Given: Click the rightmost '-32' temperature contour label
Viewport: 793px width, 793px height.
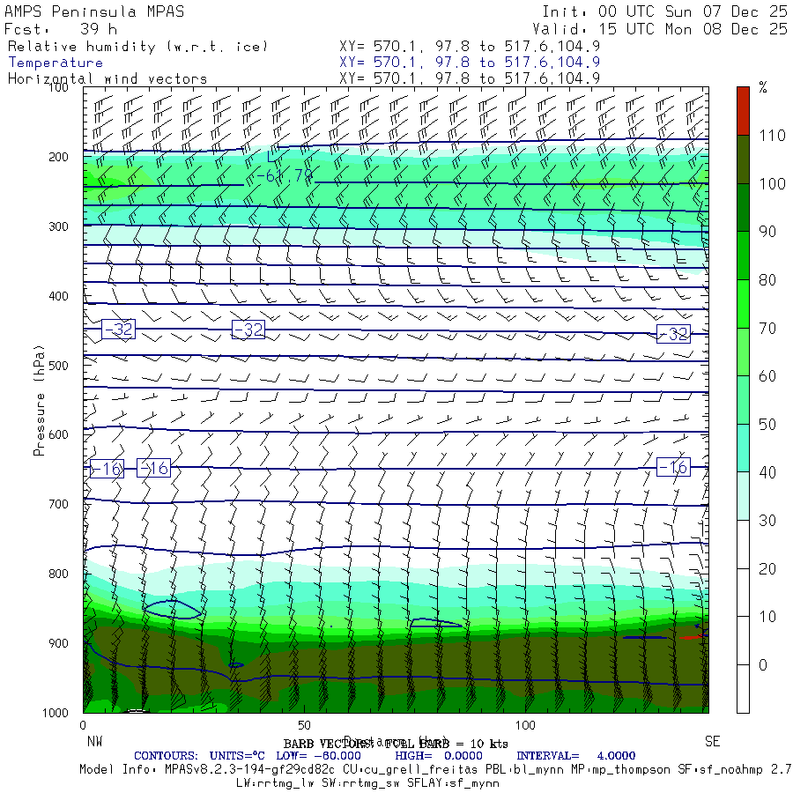Looking at the screenshot, I should [x=674, y=334].
